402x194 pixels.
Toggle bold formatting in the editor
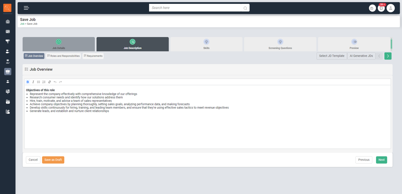tap(28, 82)
